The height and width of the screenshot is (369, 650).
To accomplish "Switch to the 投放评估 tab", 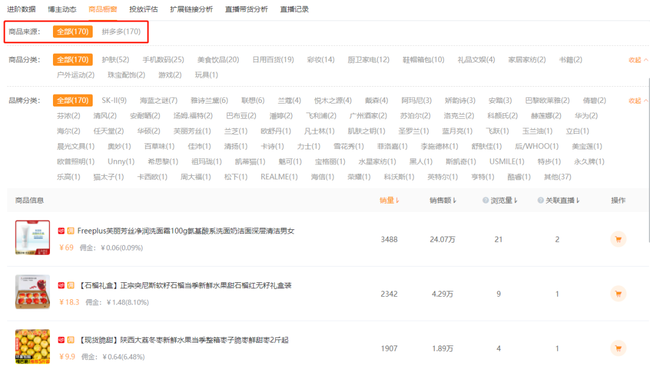I will coord(143,9).
